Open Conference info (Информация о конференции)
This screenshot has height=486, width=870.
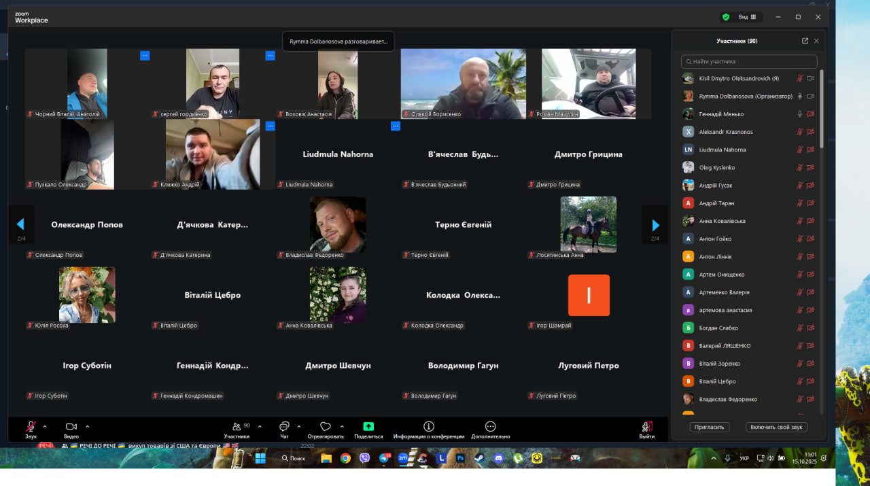429,427
